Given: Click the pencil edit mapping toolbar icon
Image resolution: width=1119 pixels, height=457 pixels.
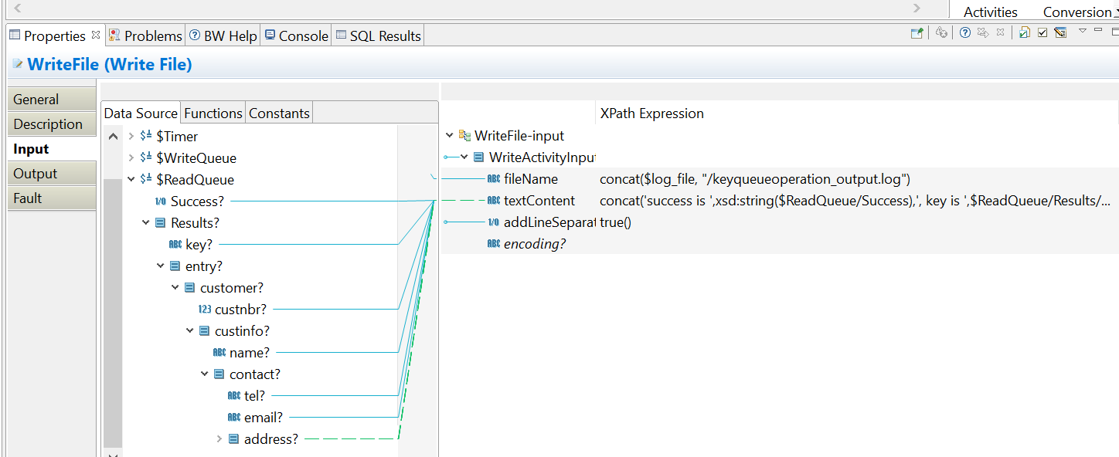Looking at the screenshot, I should click(x=1060, y=33).
